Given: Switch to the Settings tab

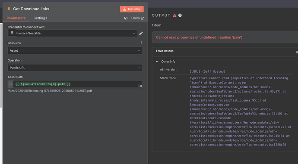Looking at the screenshot, I should 40,18.
